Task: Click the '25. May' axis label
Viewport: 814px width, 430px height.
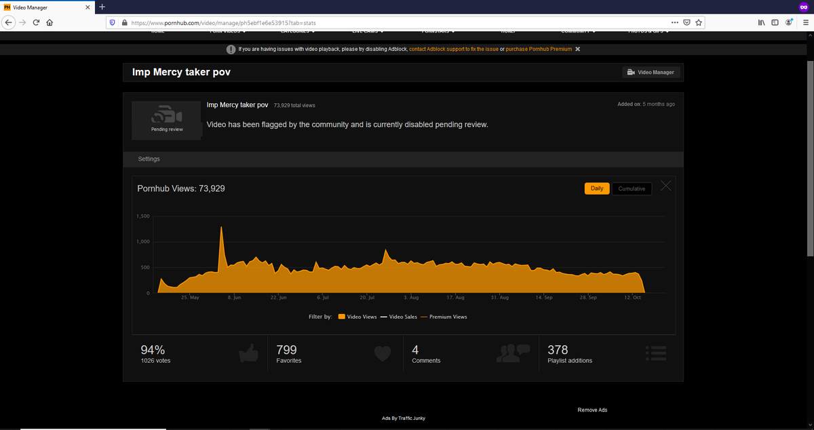Action: [x=190, y=298]
